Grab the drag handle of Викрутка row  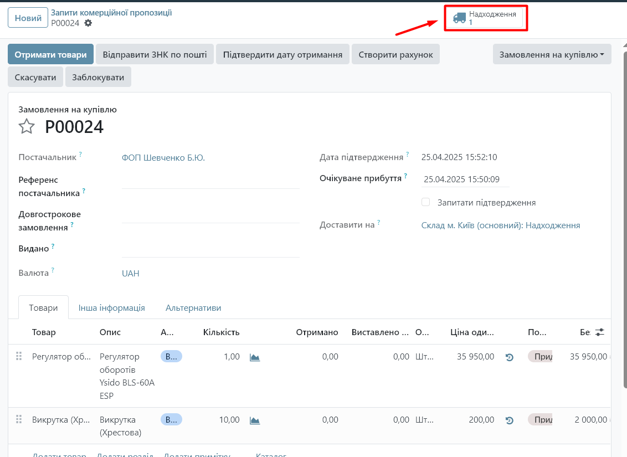[x=19, y=420]
